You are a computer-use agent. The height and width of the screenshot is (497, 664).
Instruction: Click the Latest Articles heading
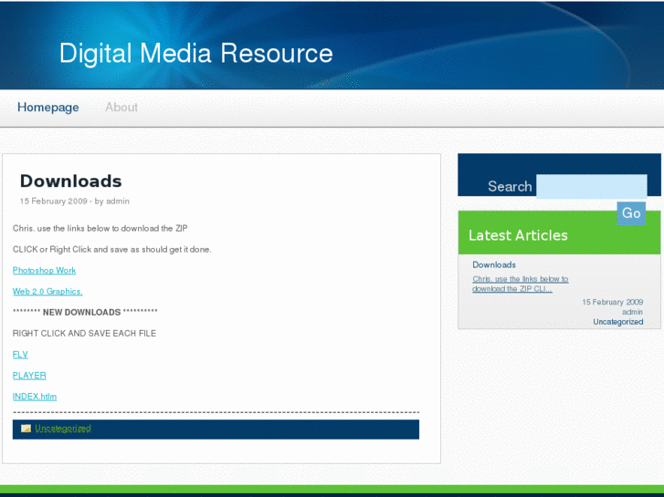(x=518, y=235)
